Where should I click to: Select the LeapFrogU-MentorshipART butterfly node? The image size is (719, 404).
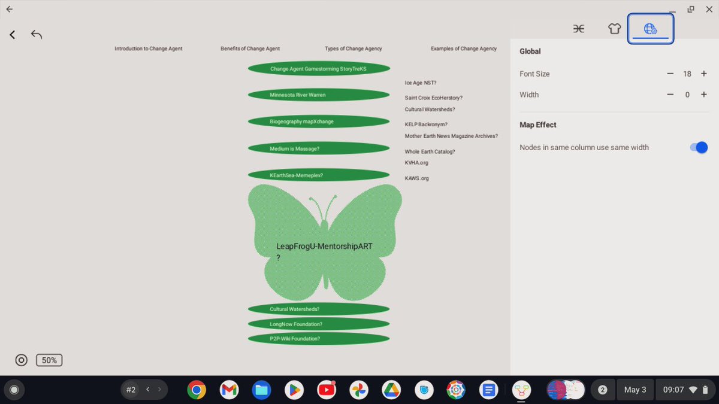click(324, 245)
